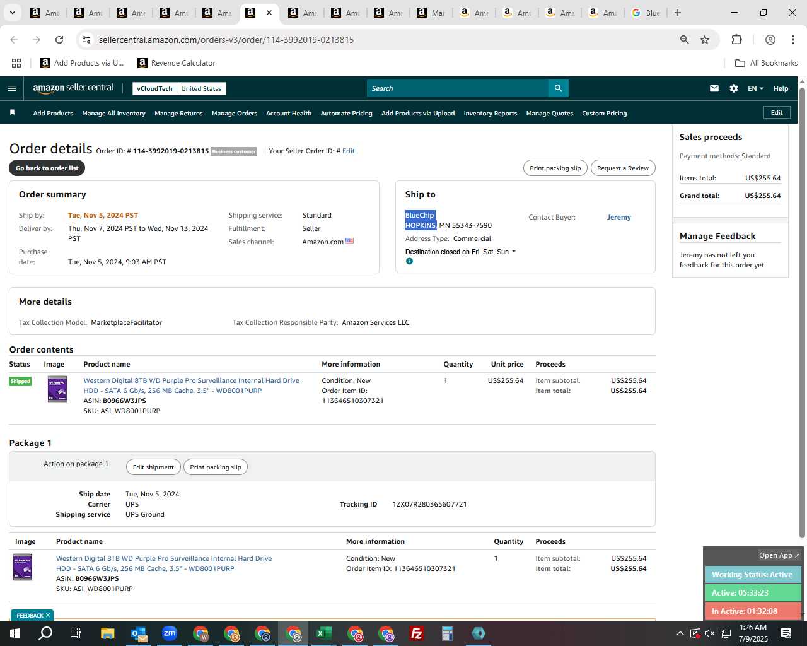This screenshot has width=807, height=646.
Task: Click the Amazon Seller Central logo
Action: (73, 88)
